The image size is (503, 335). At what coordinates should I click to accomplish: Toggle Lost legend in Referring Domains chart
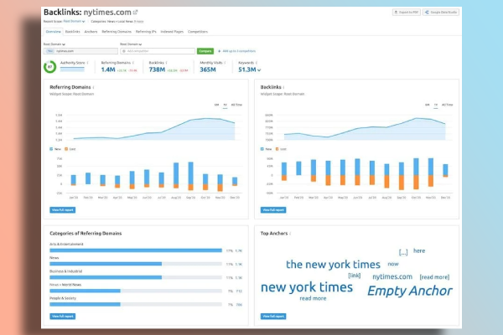point(70,149)
